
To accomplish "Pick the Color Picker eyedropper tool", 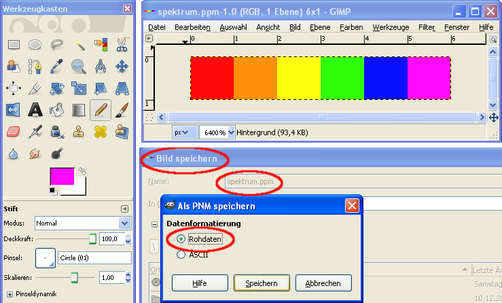I will tap(57, 67).
